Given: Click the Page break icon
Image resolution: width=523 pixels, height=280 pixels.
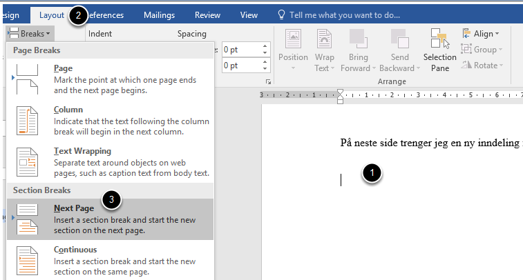Looking at the screenshot, I should 27,79.
